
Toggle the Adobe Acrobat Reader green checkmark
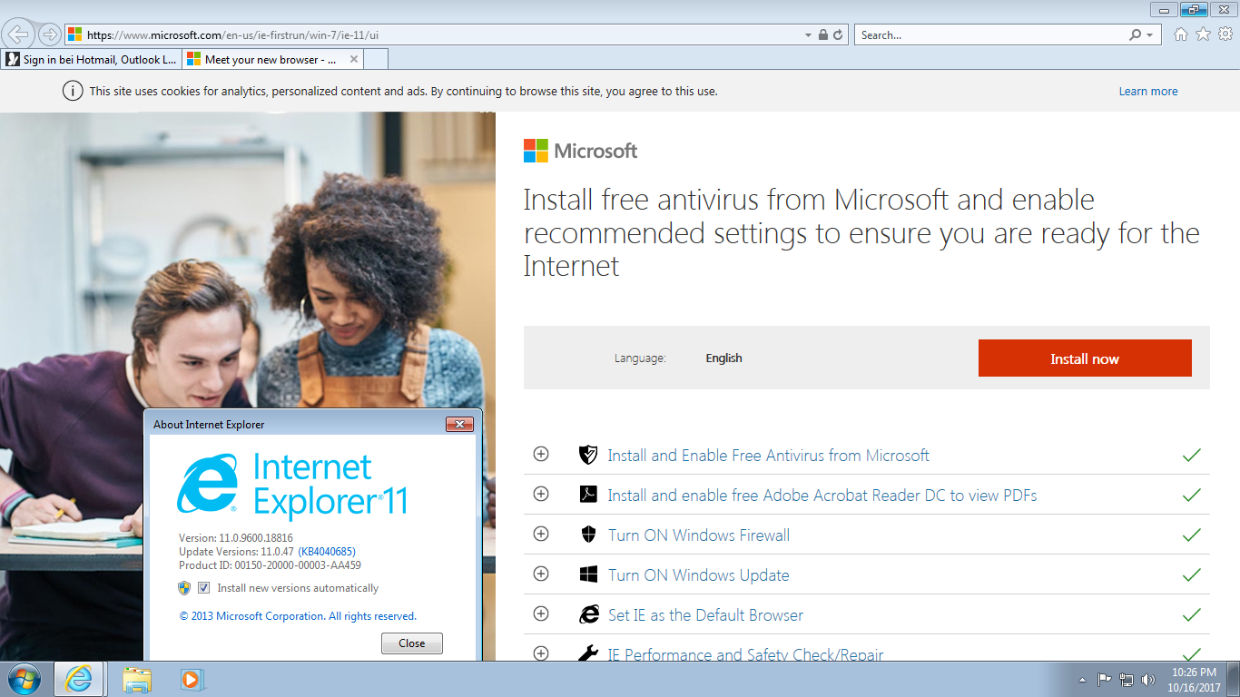coord(1191,495)
